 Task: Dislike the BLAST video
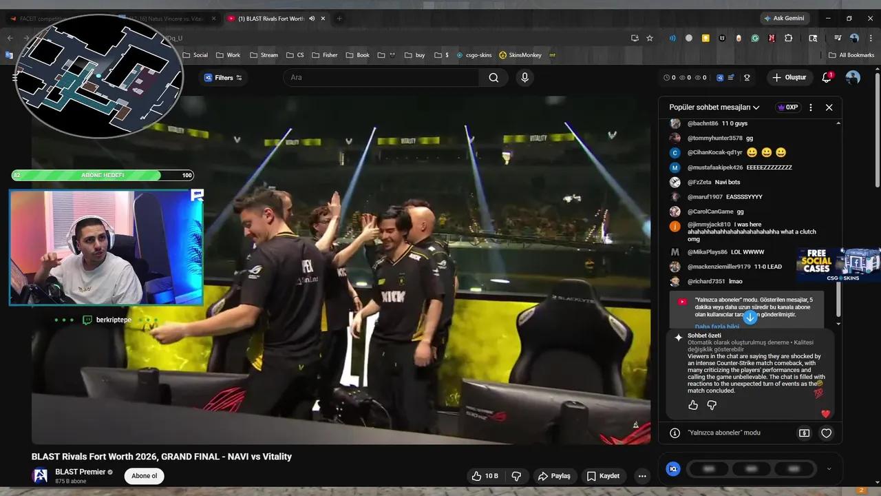[x=516, y=476]
